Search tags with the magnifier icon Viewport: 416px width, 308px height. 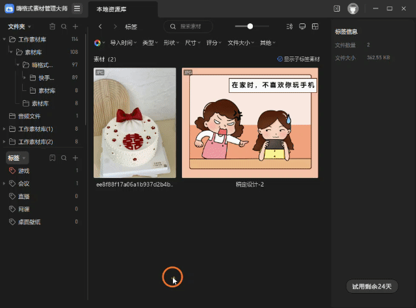tap(64, 158)
